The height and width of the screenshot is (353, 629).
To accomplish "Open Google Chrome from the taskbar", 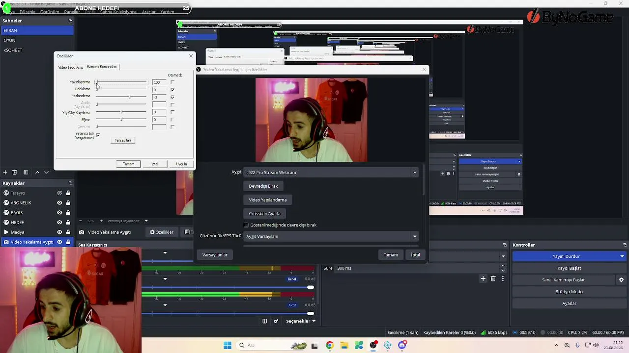I will point(329,345).
